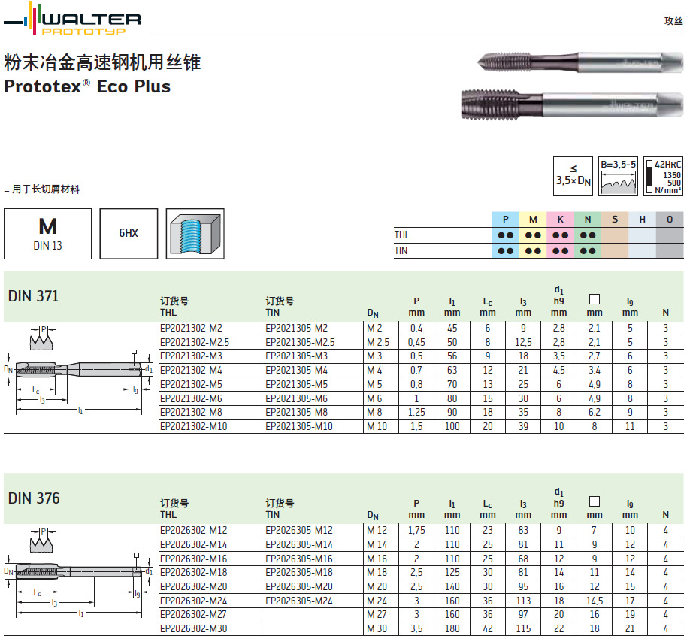The height and width of the screenshot is (639, 687).
Task: Click the DIN 371 section title
Action: (33, 296)
